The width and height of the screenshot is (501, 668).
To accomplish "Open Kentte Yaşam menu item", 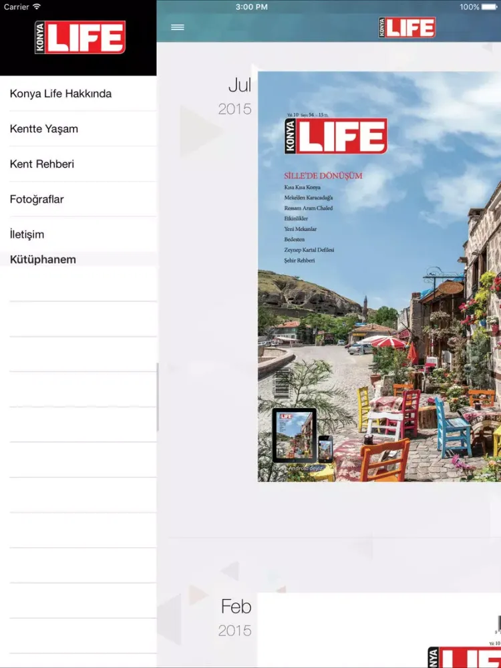I will (x=78, y=129).
